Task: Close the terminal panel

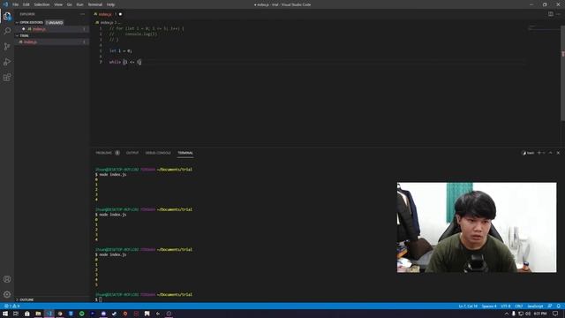Action: coord(558,153)
